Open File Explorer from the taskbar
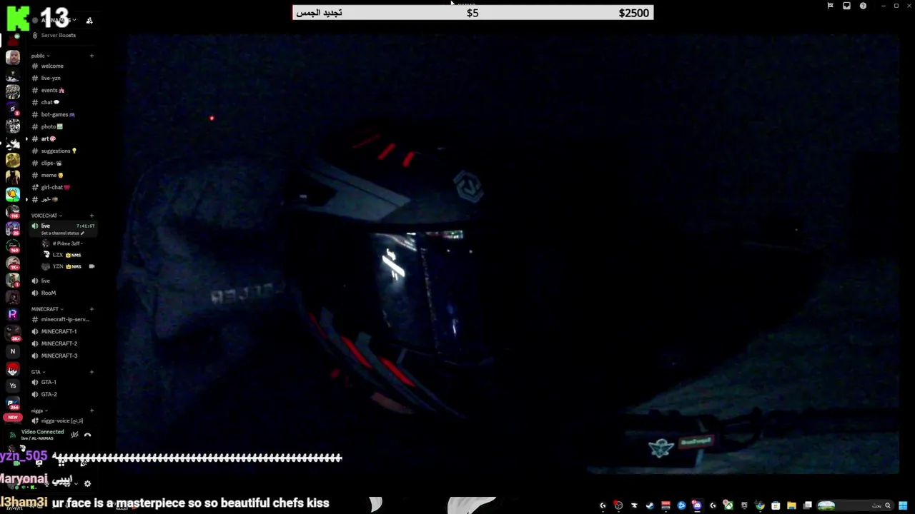The width and height of the screenshot is (915, 514). pyautogui.click(x=791, y=505)
